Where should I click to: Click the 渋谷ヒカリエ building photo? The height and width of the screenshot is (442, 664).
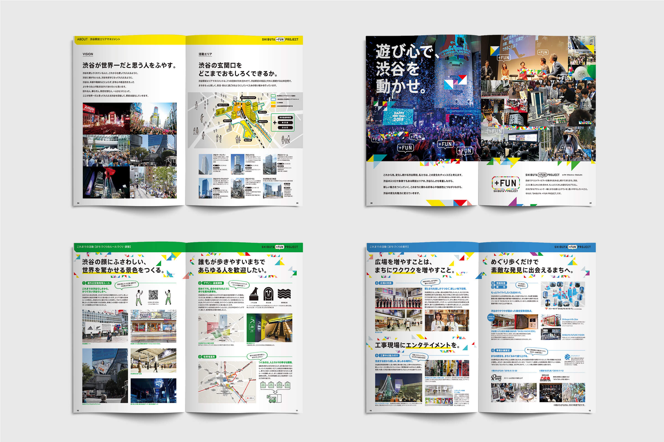(x=237, y=164)
